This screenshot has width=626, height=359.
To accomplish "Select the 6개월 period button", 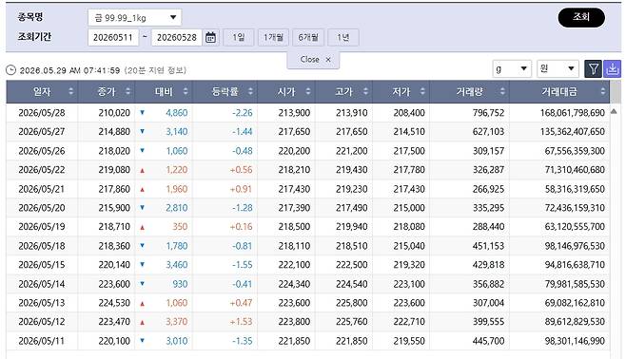I will click(308, 37).
